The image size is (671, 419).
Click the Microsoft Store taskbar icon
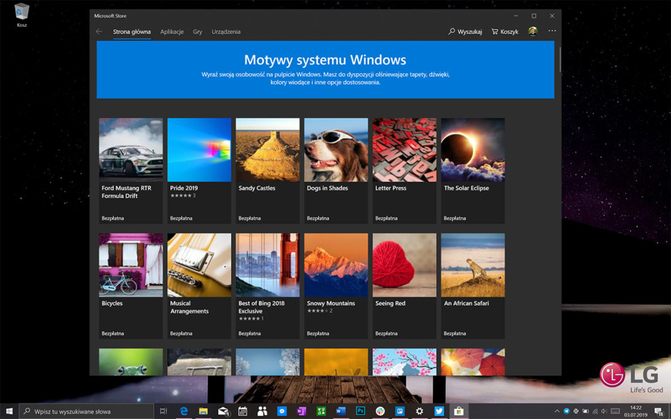[x=459, y=412]
